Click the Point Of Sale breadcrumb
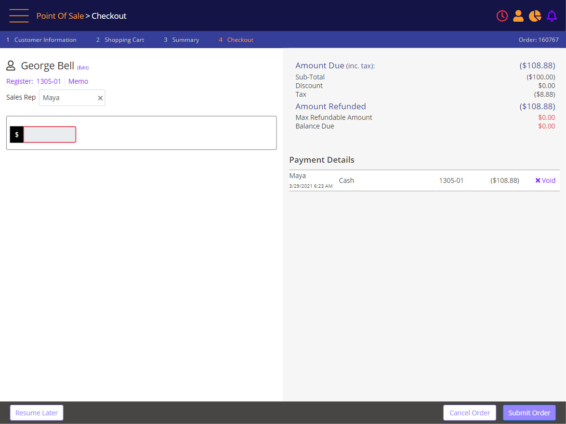The width and height of the screenshot is (566, 424). [x=60, y=16]
